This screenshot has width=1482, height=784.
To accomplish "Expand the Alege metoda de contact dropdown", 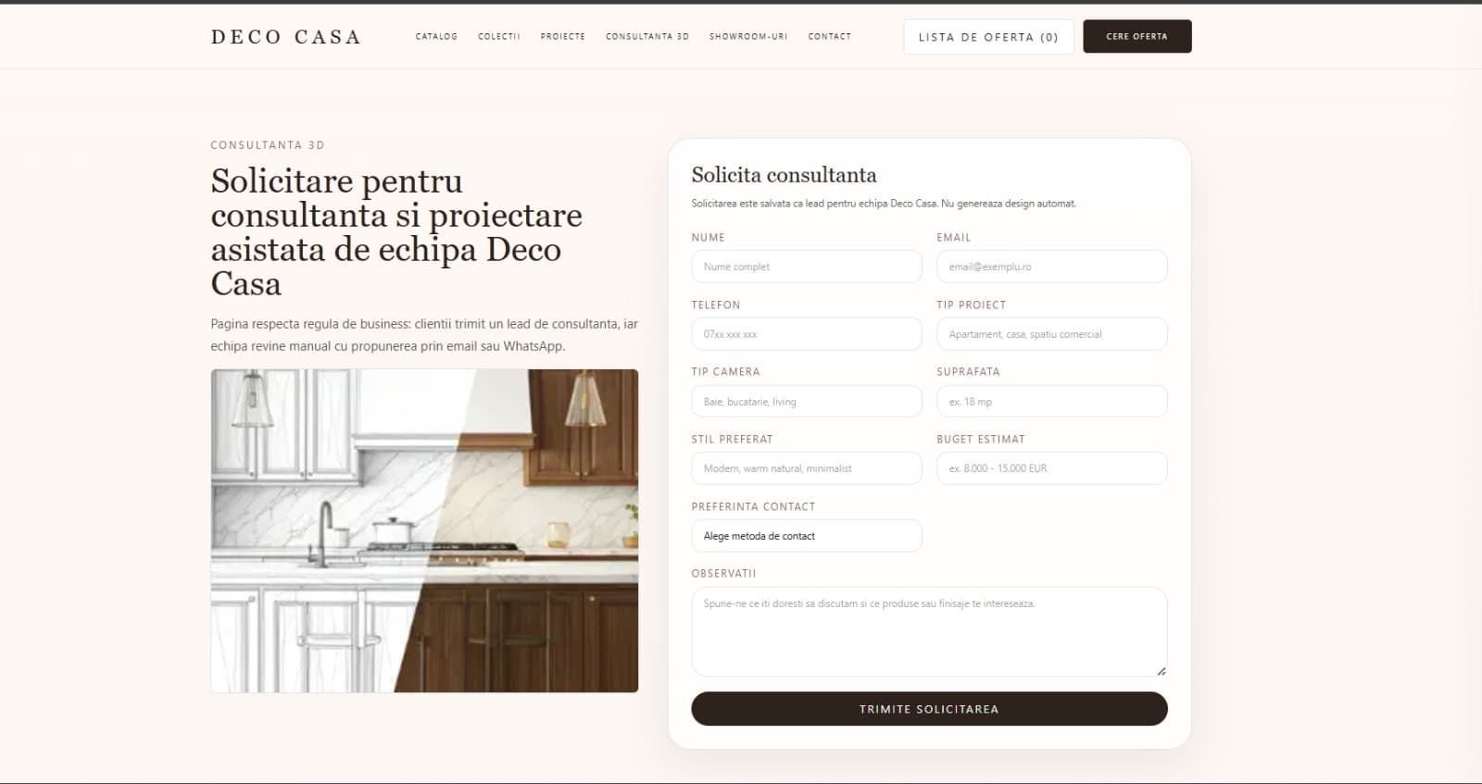I will 807,536.
